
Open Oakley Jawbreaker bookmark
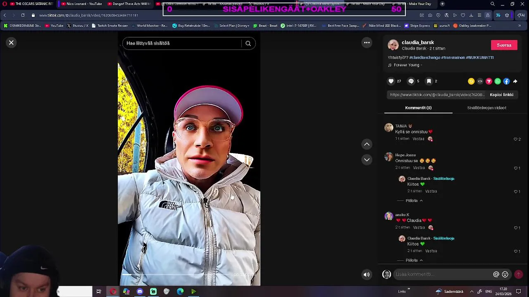point(472,26)
